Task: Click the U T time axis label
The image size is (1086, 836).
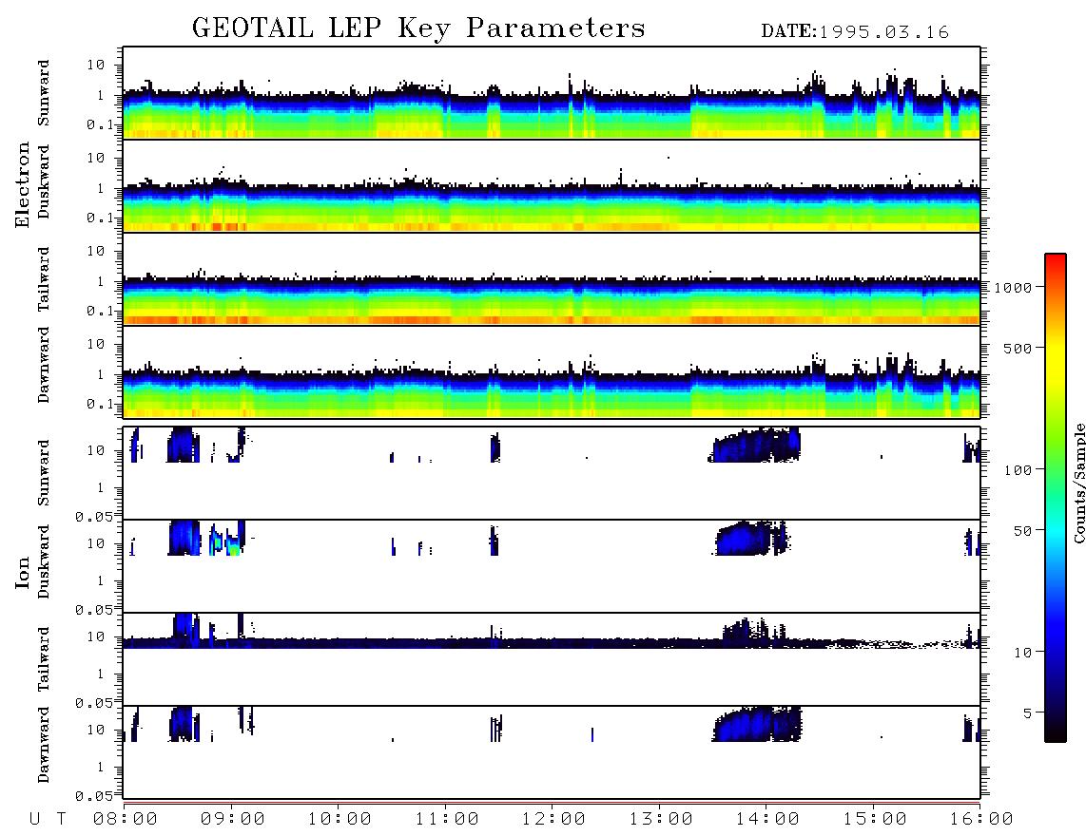Action: click(x=48, y=819)
